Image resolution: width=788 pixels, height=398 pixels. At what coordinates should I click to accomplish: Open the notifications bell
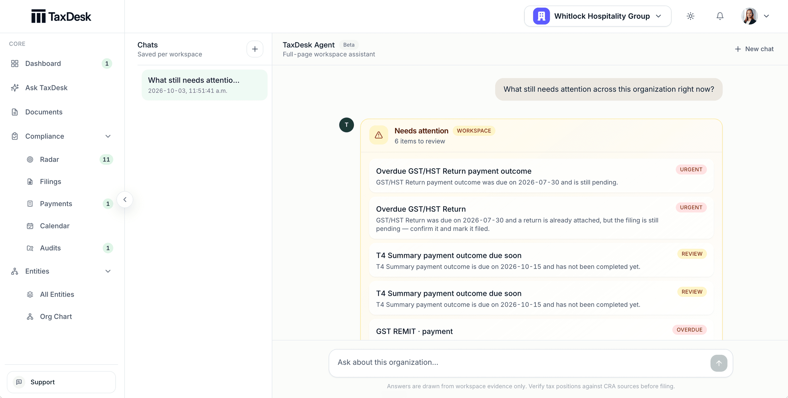[x=720, y=16]
